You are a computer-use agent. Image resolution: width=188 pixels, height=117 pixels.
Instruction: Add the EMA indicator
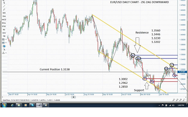(4, 16)
